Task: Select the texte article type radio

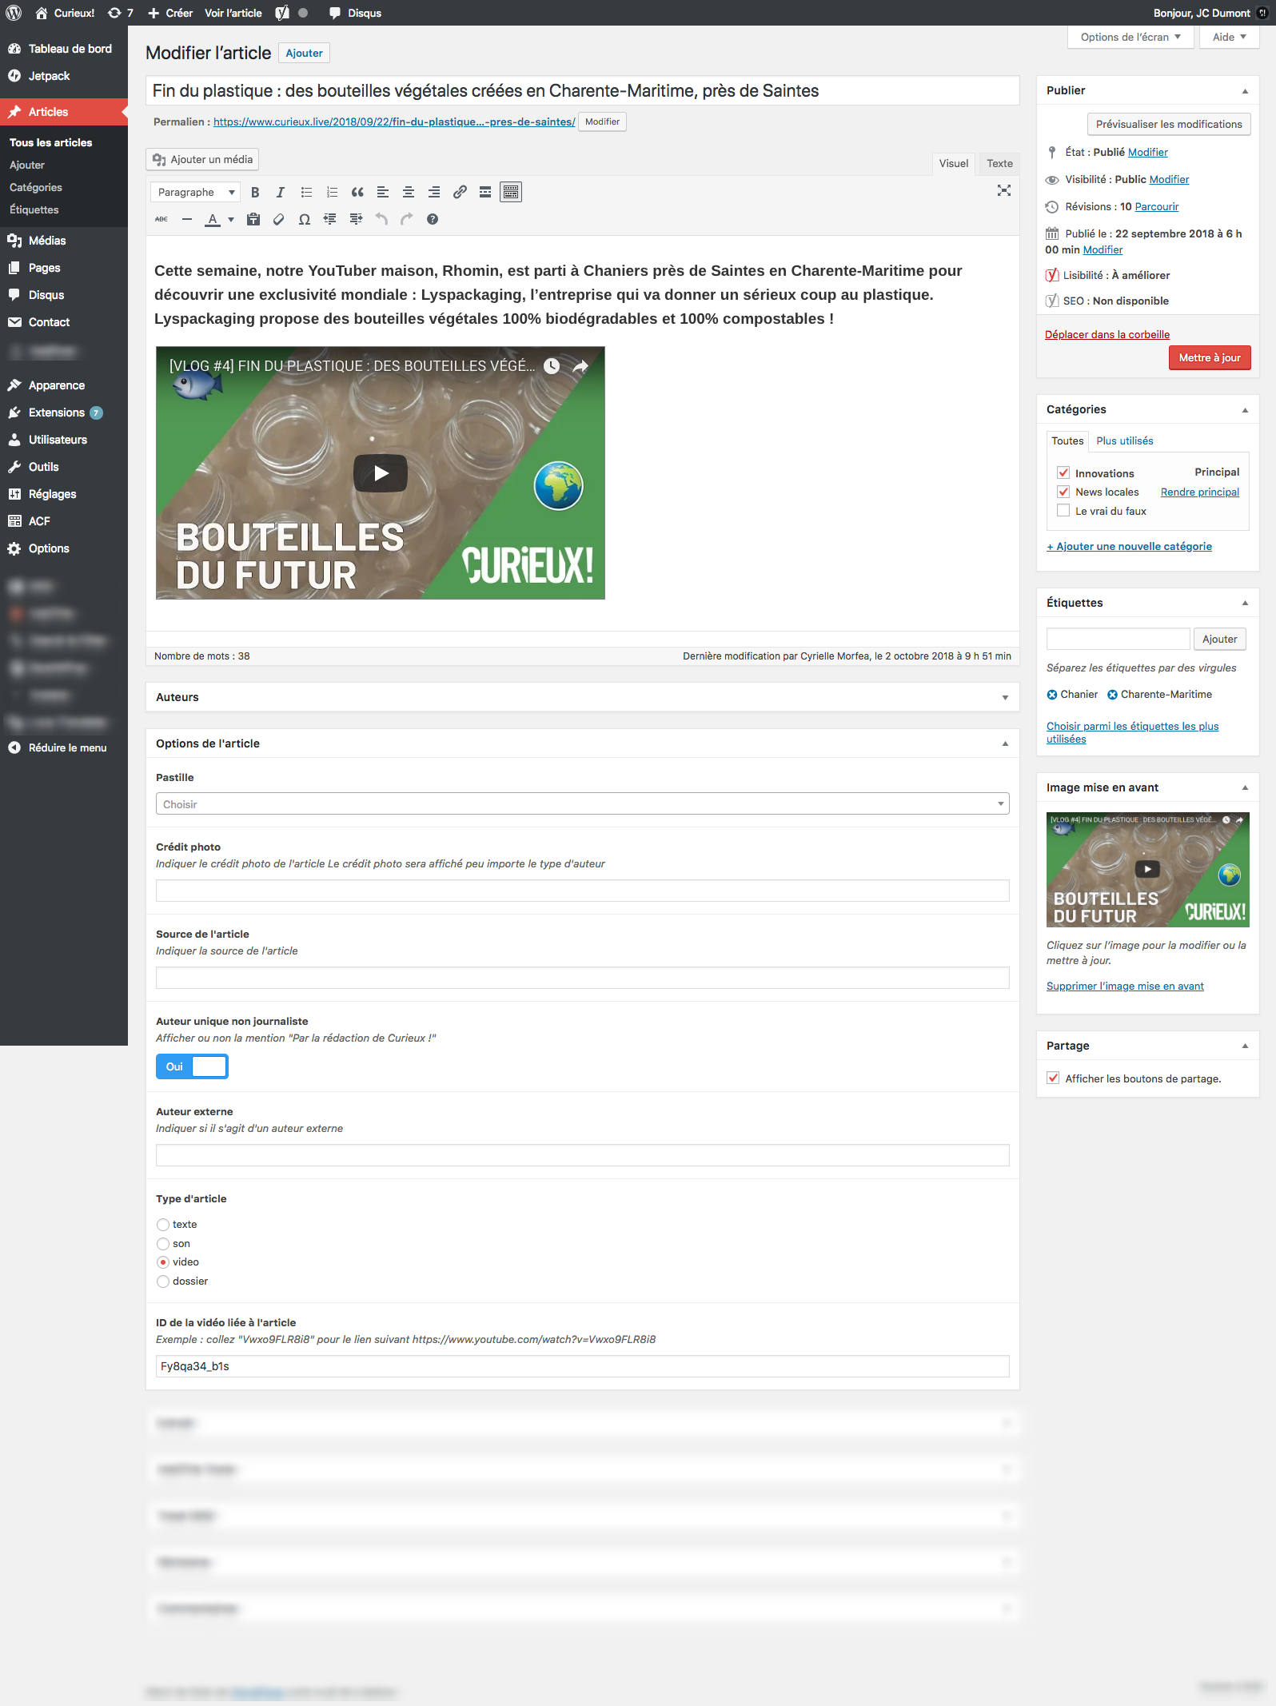Action: click(x=163, y=1225)
